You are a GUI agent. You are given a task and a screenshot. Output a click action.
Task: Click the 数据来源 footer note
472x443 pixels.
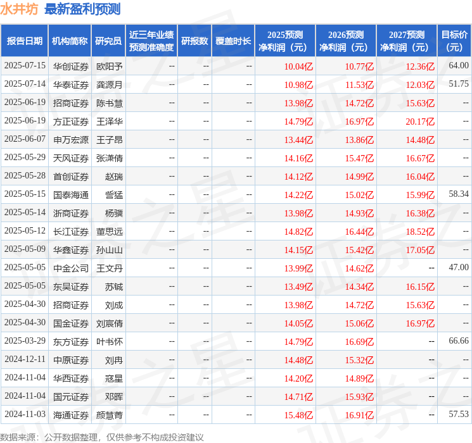(x=101, y=437)
